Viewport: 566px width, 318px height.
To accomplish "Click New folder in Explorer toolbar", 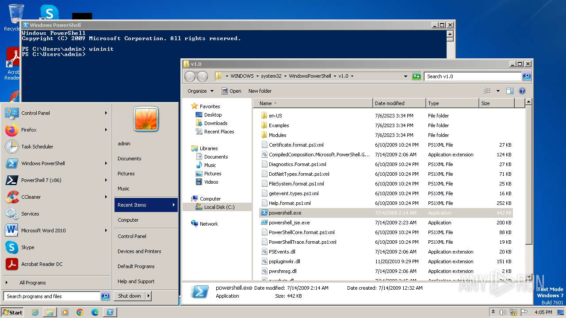I will pos(260,91).
